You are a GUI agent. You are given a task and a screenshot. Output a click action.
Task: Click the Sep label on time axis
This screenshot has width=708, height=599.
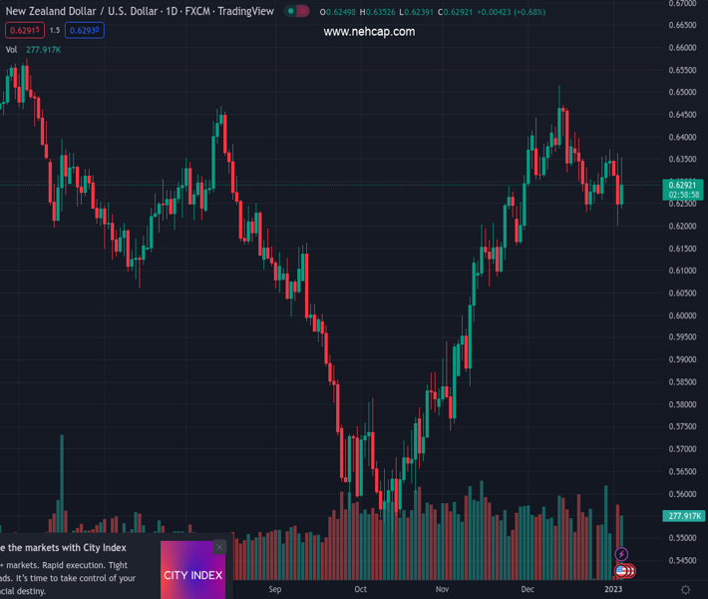click(274, 589)
